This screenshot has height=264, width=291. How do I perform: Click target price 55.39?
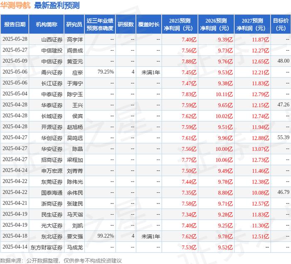(284, 138)
